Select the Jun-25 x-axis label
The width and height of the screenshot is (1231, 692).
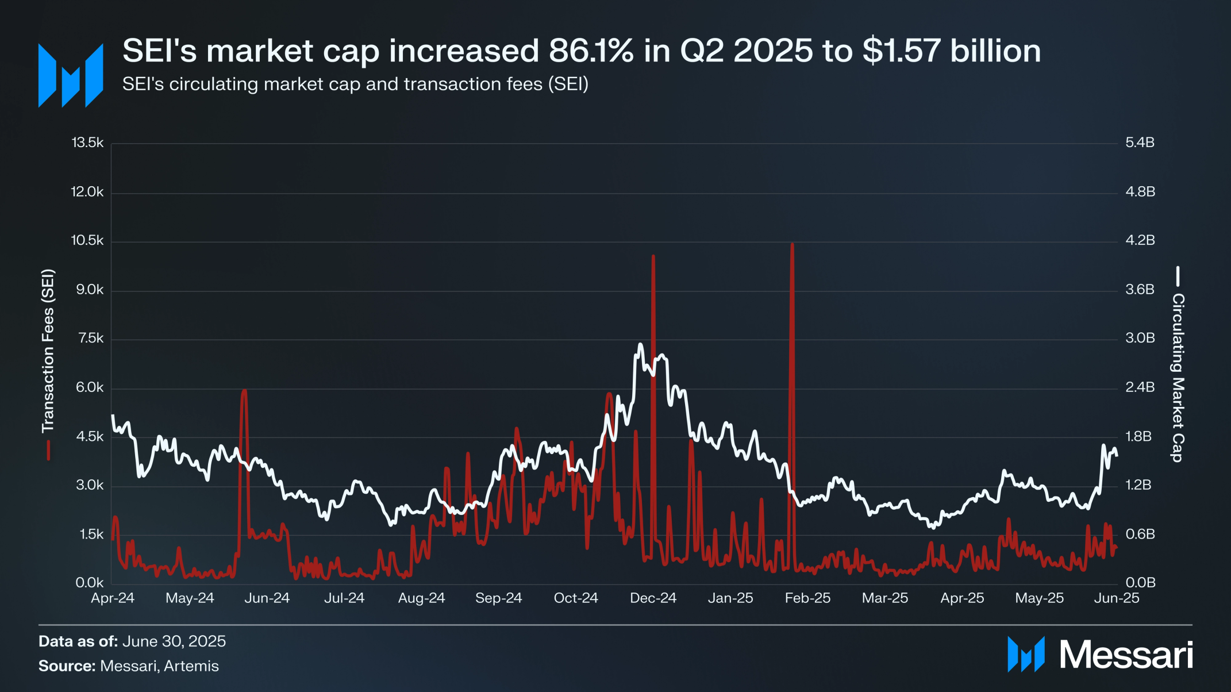coord(1116,598)
